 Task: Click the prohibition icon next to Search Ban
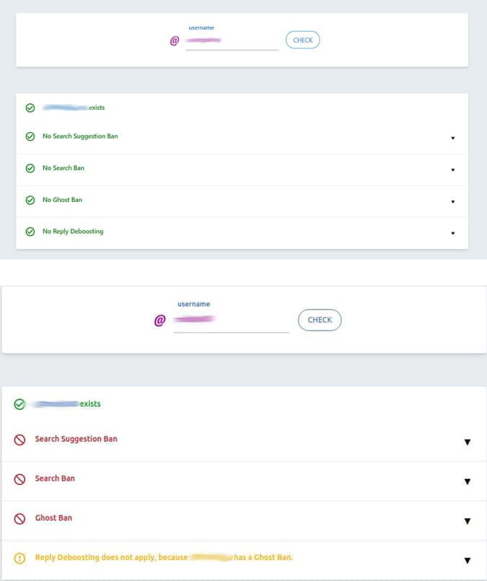tap(19, 479)
